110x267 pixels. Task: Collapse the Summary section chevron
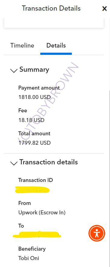(14, 70)
